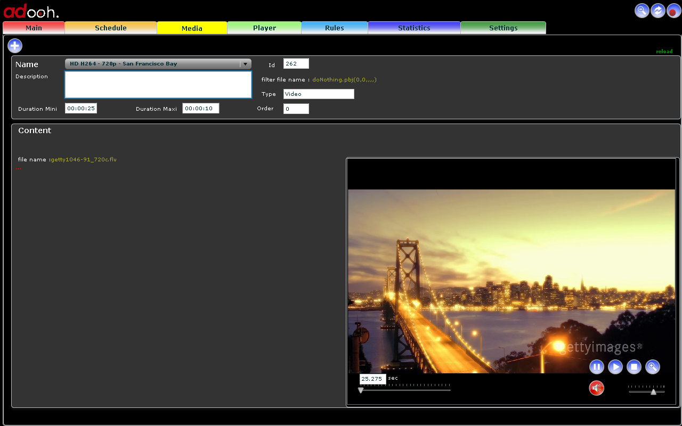Open the Rules tab
This screenshot has width=682, height=426.
click(x=335, y=28)
